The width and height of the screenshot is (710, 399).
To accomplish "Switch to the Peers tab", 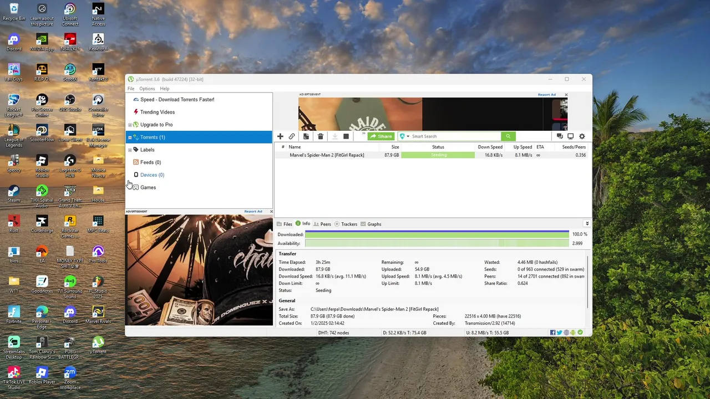I will (322, 224).
